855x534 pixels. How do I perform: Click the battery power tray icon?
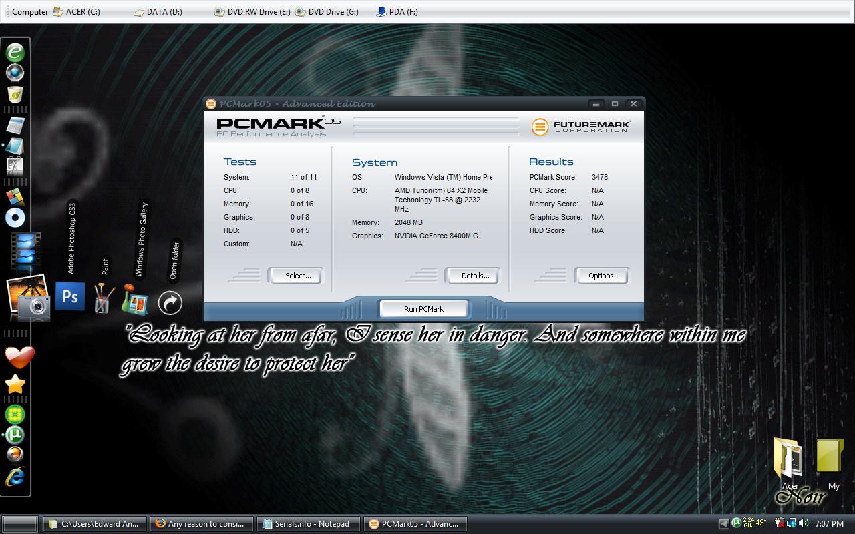(x=780, y=523)
